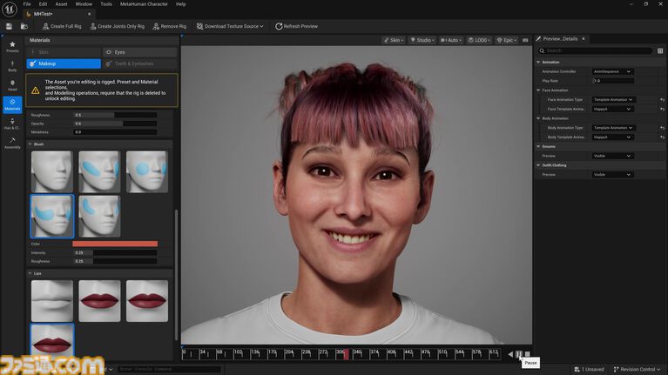Click the Refresh Preview button

(296, 26)
